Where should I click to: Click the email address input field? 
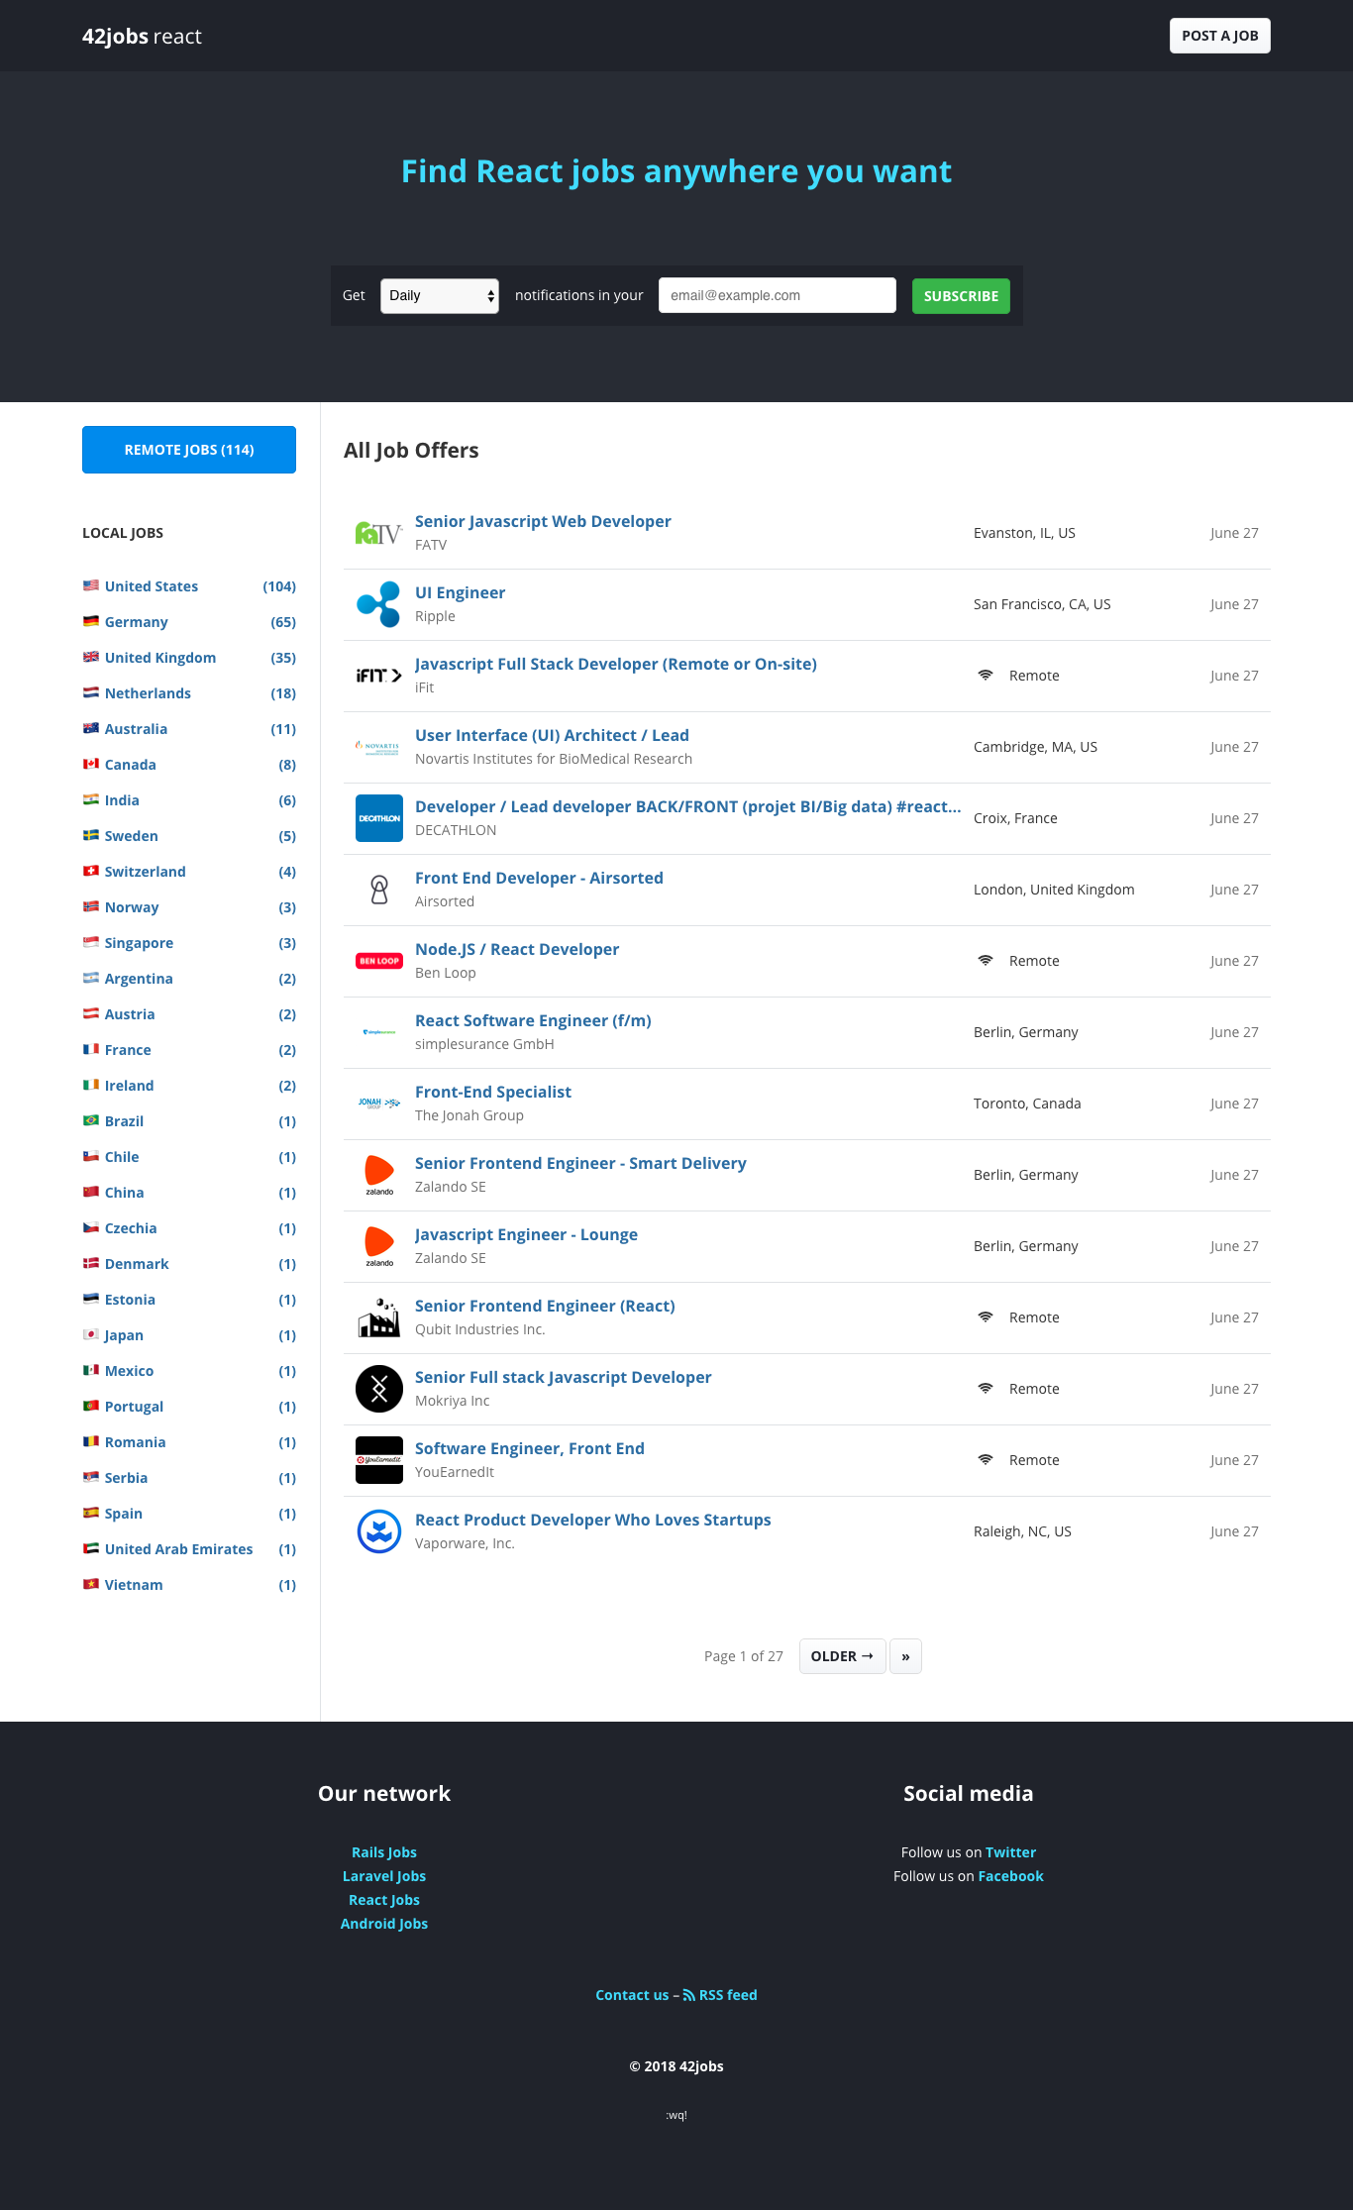click(778, 295)
